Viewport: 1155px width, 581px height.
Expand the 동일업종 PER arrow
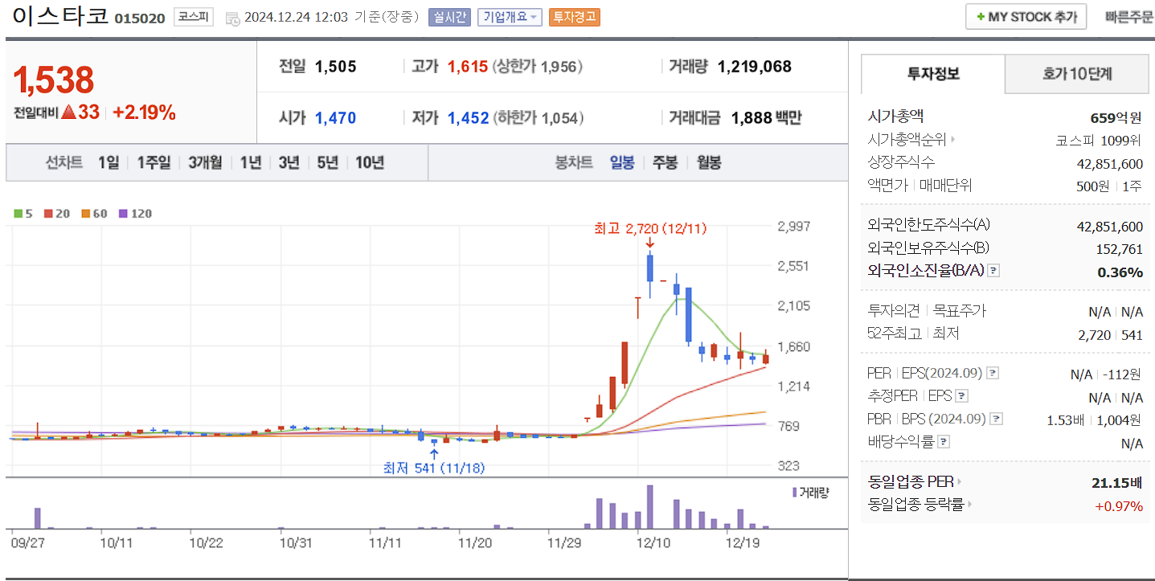click(960, 481)
